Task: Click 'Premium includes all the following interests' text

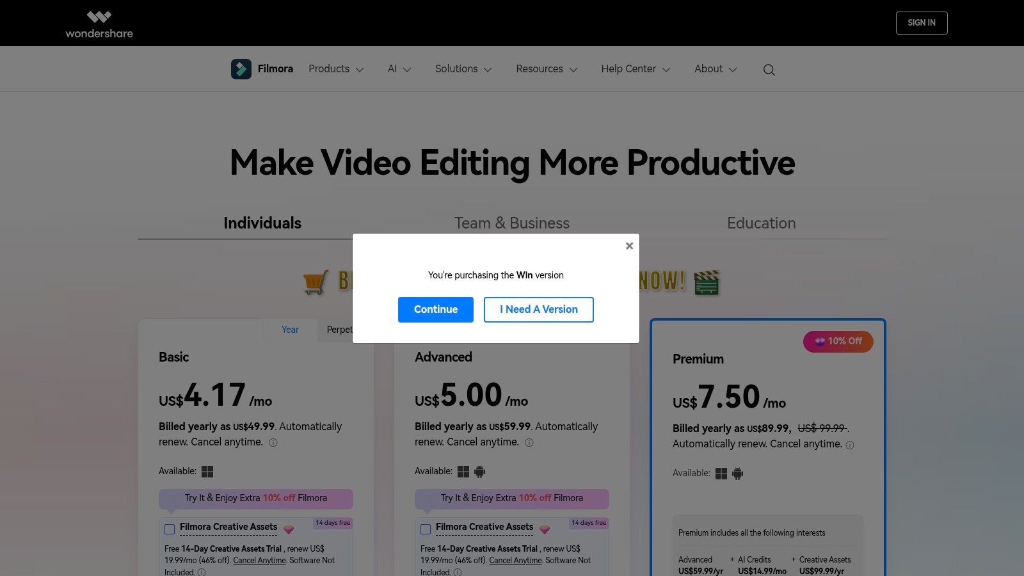Action: (x=752, y=533)
